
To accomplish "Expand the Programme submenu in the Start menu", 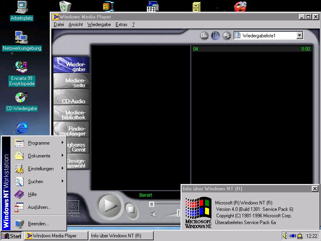I will click(39, 143).
